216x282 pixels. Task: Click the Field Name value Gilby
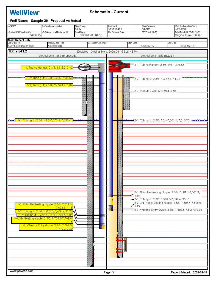(78, 29)
